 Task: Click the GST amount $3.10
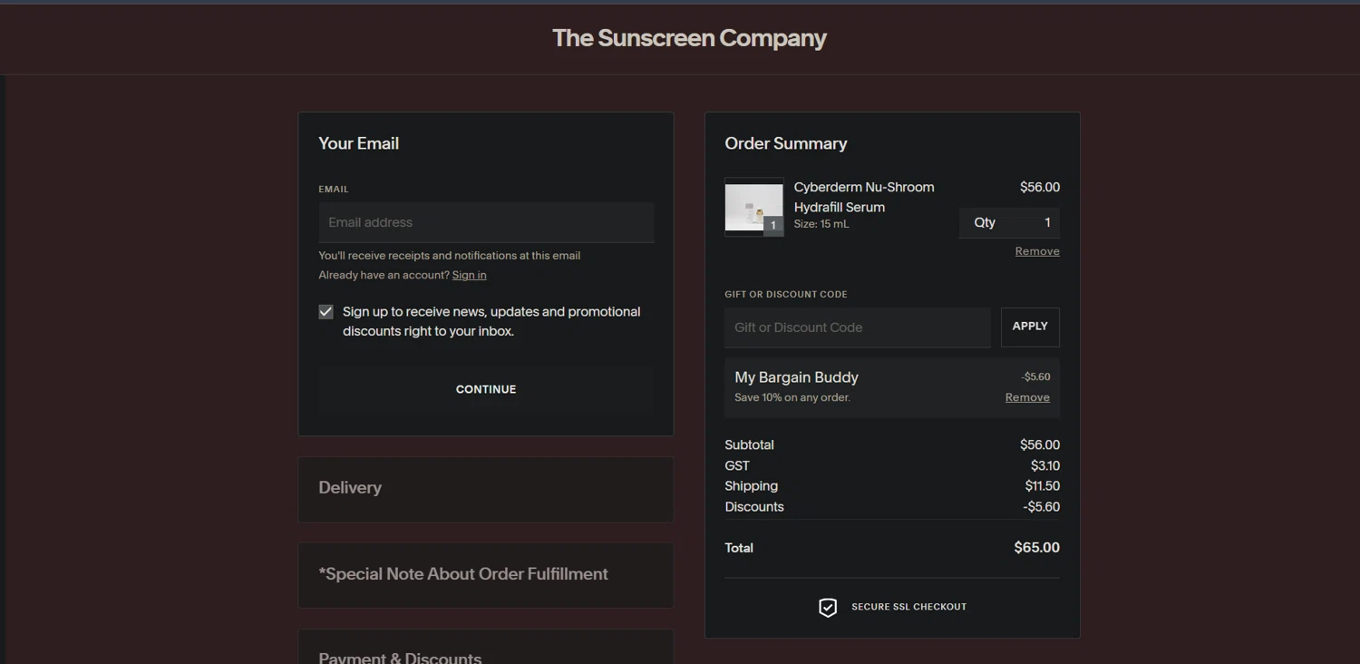pyautogui.click(x=1045, y=465)
